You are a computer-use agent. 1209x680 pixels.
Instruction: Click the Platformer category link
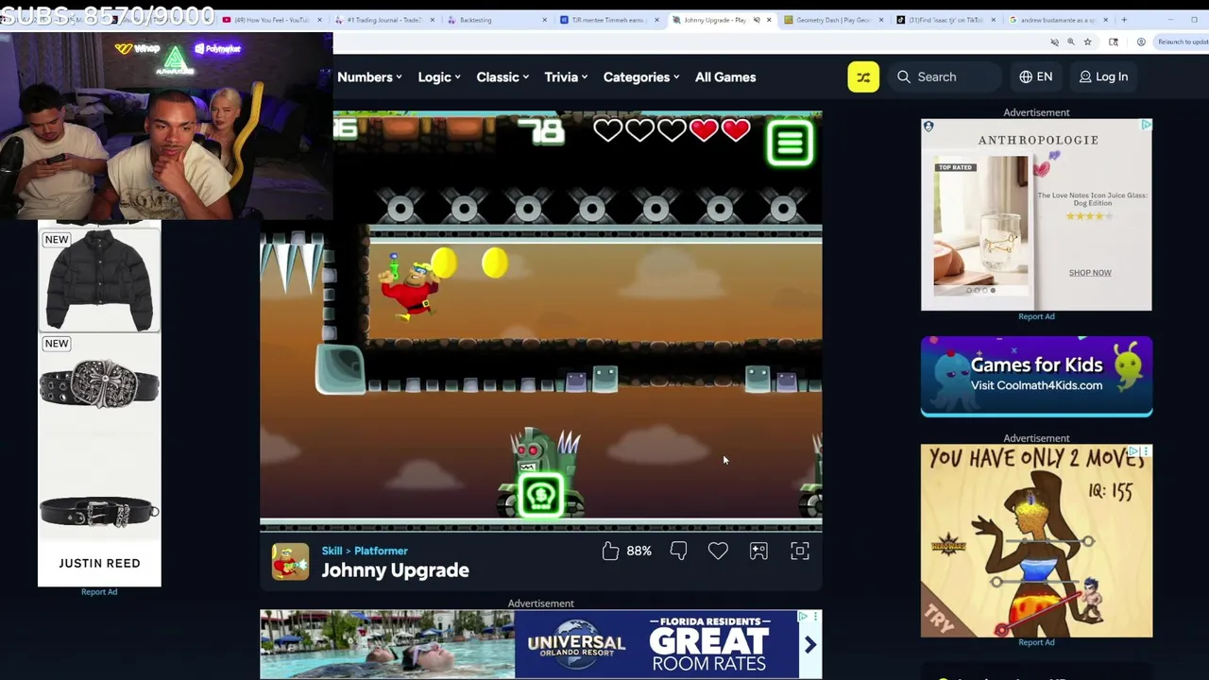[x=381, y=551]
